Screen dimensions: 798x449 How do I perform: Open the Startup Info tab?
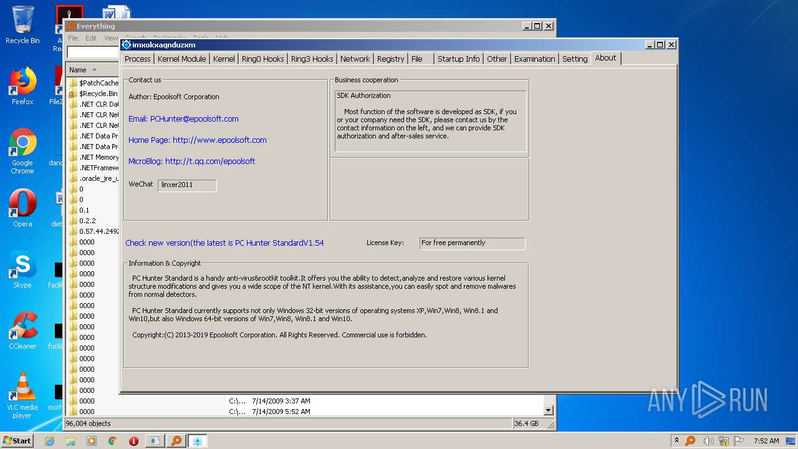(458, 59)
